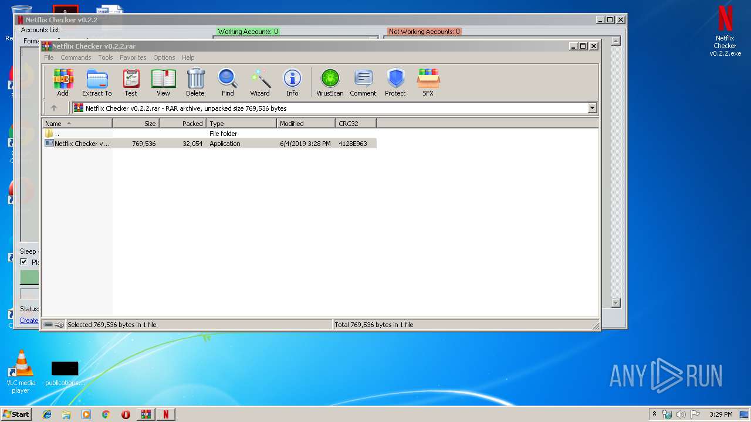The width and height of the screenshot is (751, 422).
Task: Click the Create link in Netflix Checker
Action: click(x=29, y=321)
